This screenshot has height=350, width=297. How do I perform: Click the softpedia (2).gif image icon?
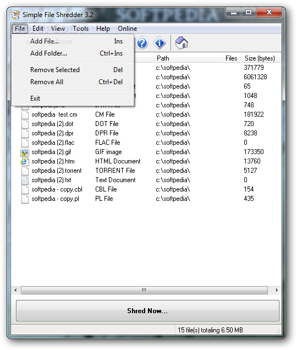click(25, 152)
